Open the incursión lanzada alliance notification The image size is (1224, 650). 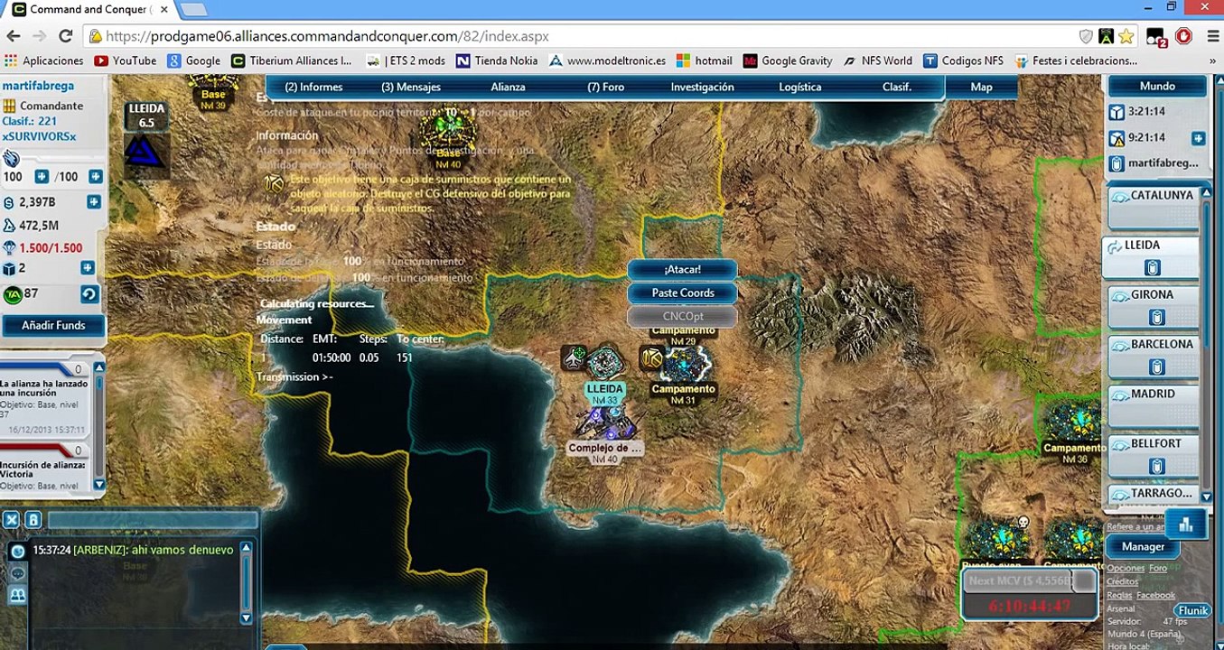click(45, 398)
